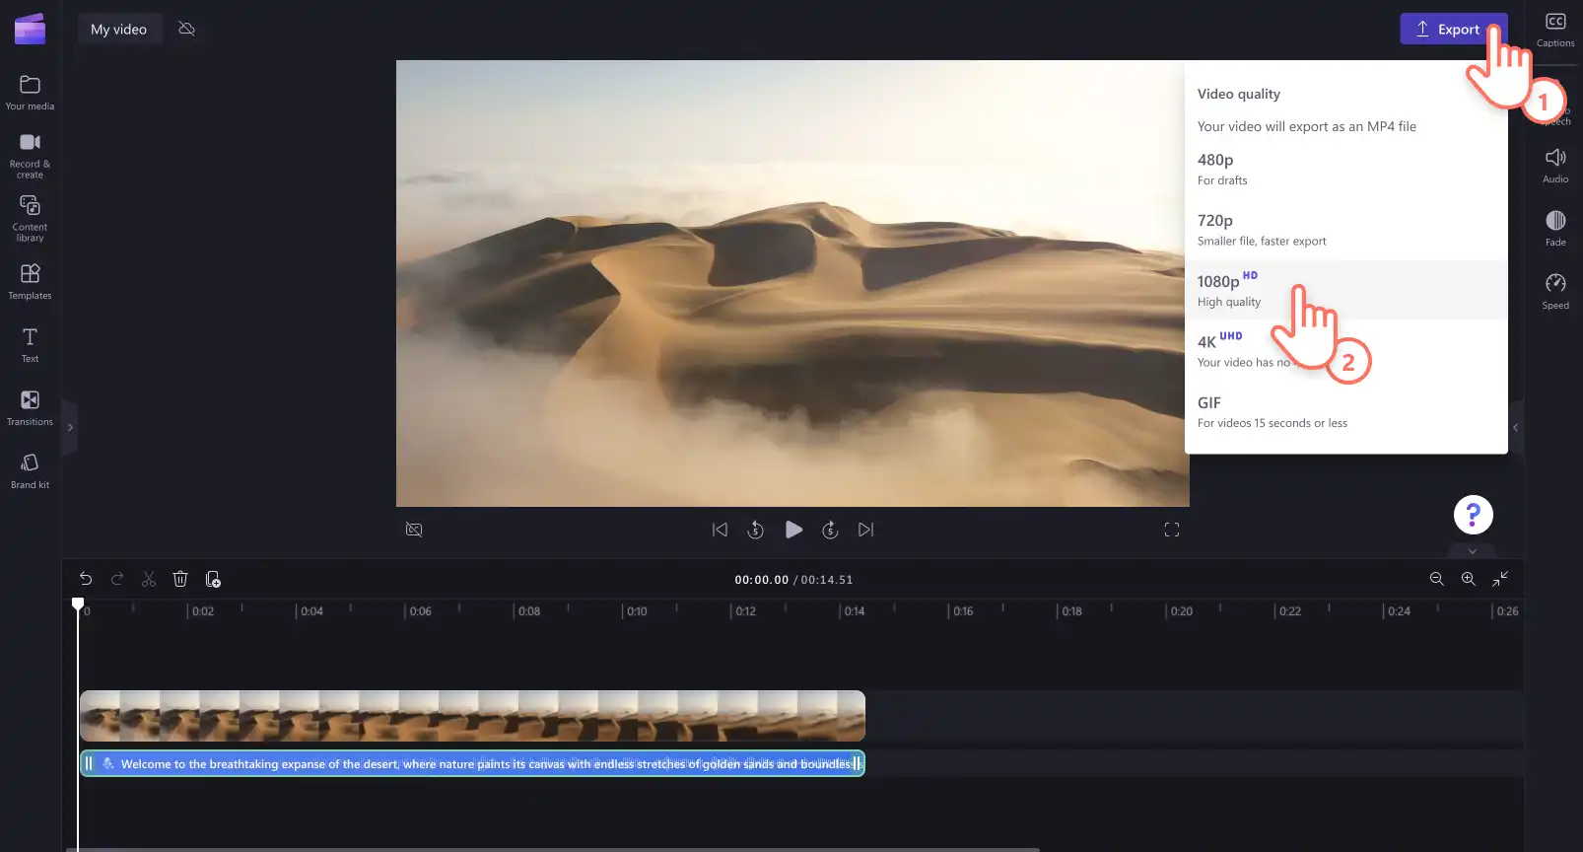Open the Audio properties panel
1583x852 pixels.
pos(1554,166)
